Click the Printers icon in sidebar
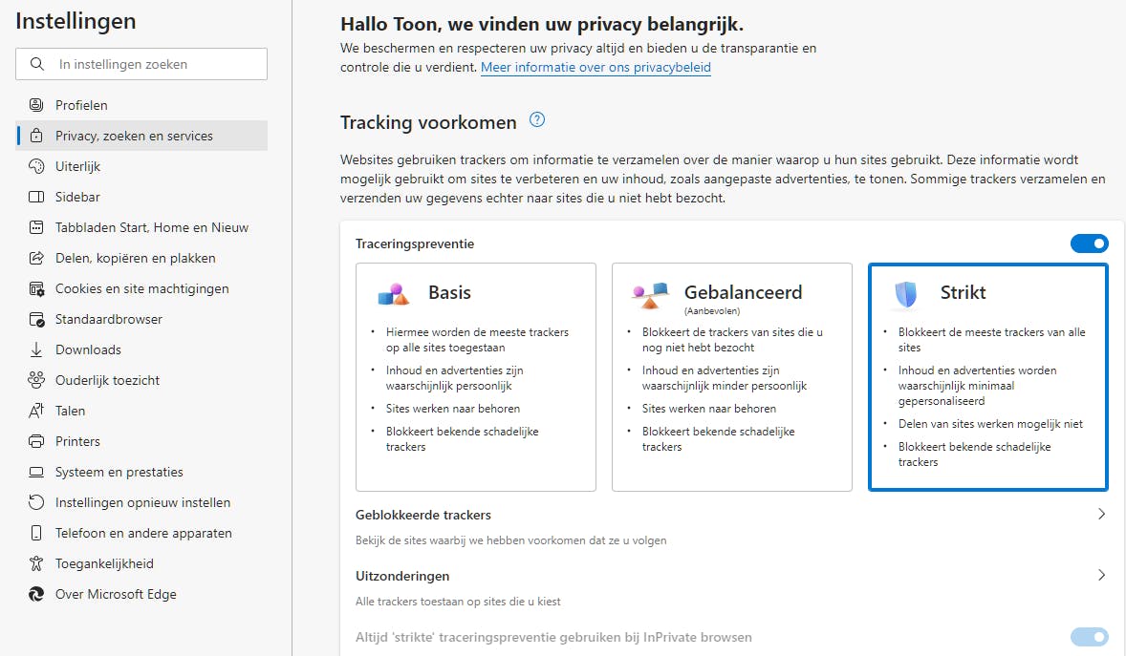Screen dimensions: 1126x656 pos(37,441)
